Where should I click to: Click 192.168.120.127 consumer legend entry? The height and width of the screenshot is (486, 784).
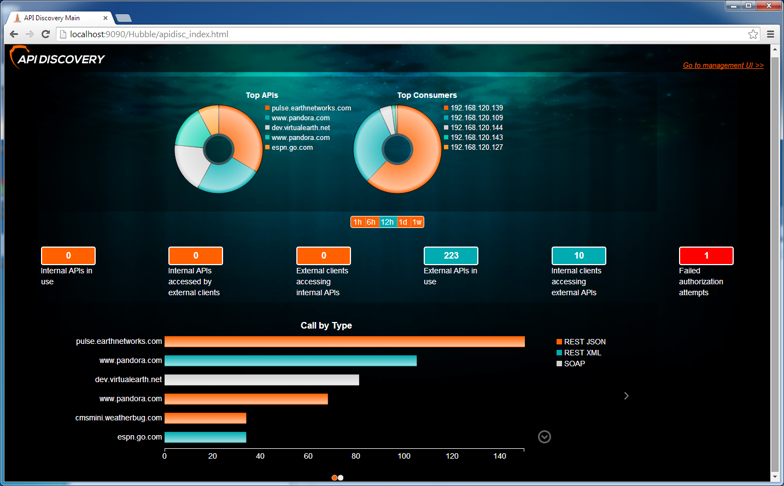473,148
